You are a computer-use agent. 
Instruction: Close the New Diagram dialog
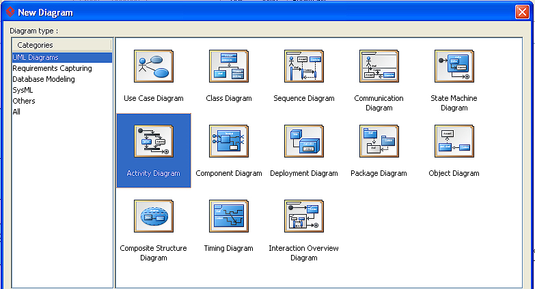523,12
